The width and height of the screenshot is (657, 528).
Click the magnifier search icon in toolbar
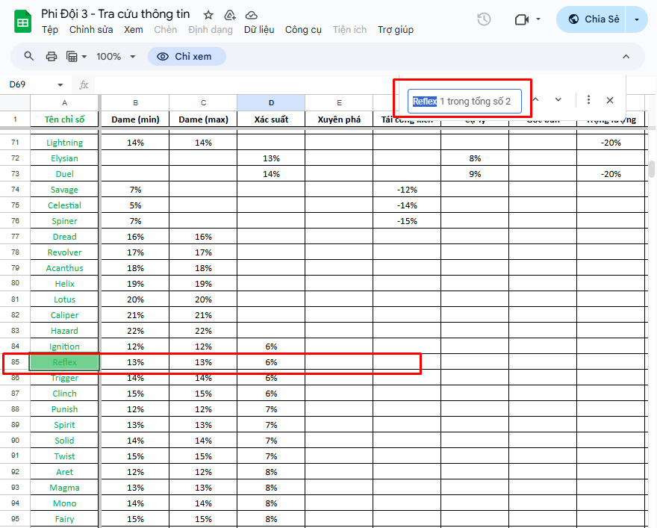[29, 56]
